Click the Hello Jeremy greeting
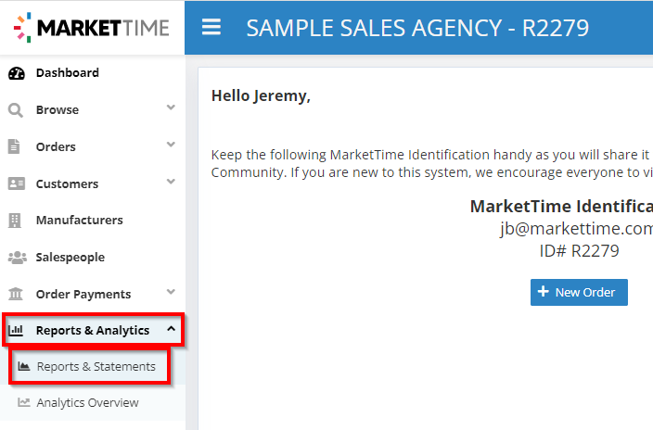Image resolution: width=653 pixels, height=430 pixels. [261, 96]
